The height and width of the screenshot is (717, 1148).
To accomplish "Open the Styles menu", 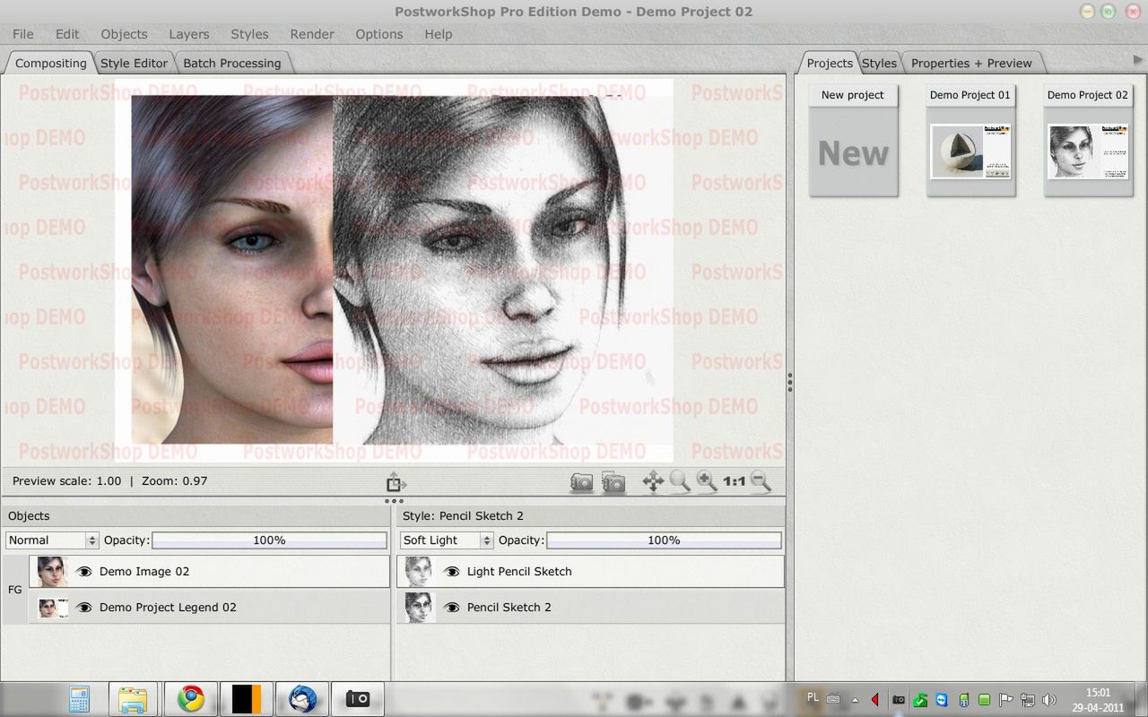I will [249, 34].
